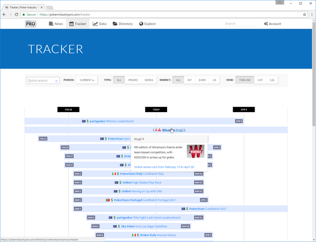The width and height of the screenshot is (316, 242).
Task: Open the Tracker nav item
Action: pos(78,24)
